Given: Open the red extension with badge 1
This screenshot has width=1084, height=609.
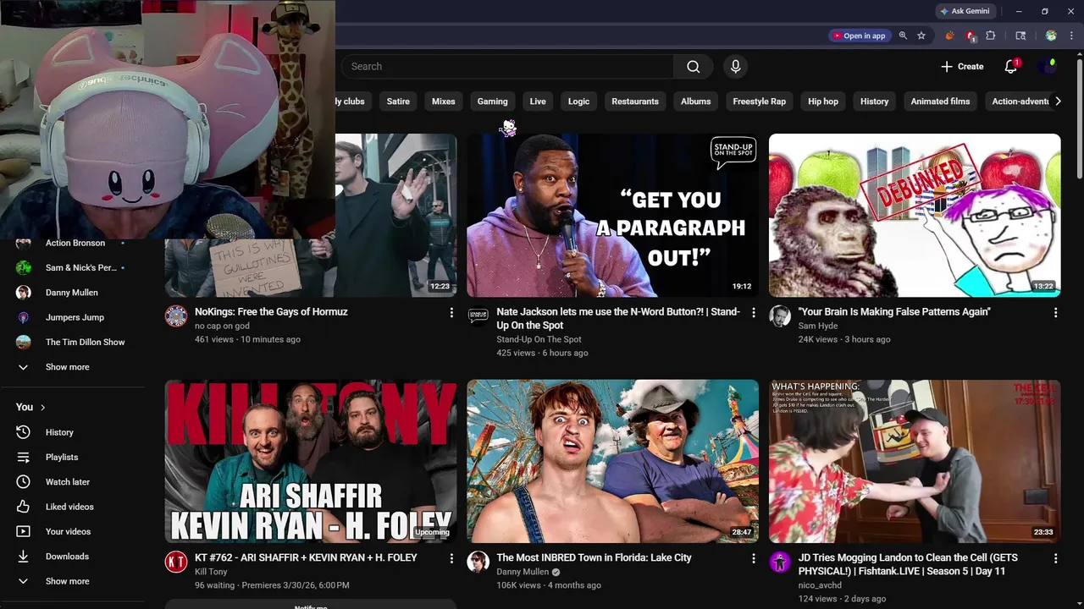Looking at the screenshot, I should pyautogui.click(x=971, y=36).
